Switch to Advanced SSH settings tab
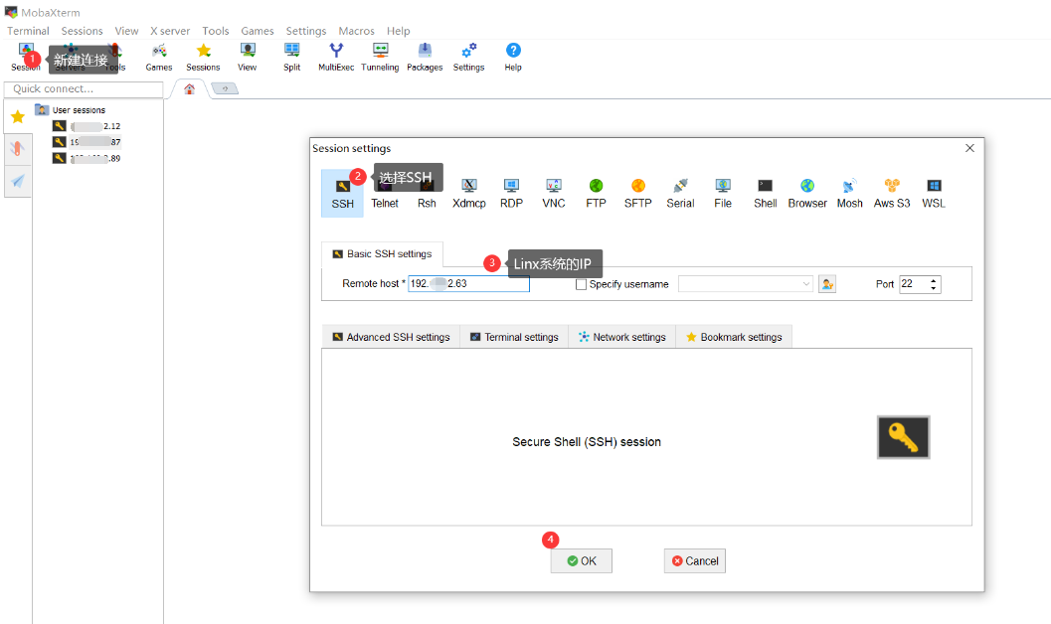Image resolution: width=1051 pixels, height=624 pixels. pyautogui.click(x=392, y=337)
